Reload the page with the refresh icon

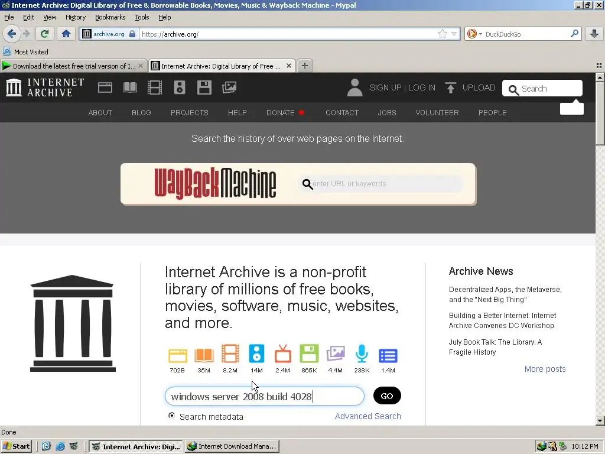[x=44, y=34]
